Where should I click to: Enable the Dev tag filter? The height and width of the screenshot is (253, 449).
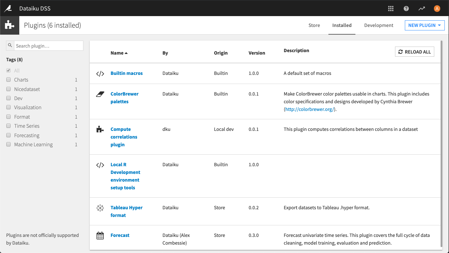(x=8, y=98)
